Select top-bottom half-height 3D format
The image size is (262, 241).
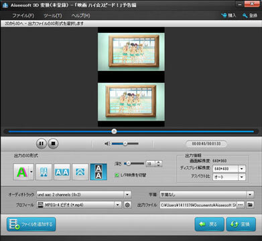coord(80,172)
